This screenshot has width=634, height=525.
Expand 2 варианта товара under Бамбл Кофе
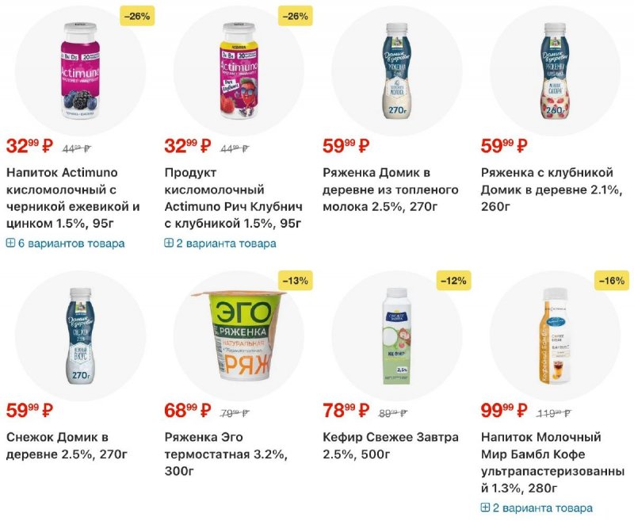[x=485, y=508]
